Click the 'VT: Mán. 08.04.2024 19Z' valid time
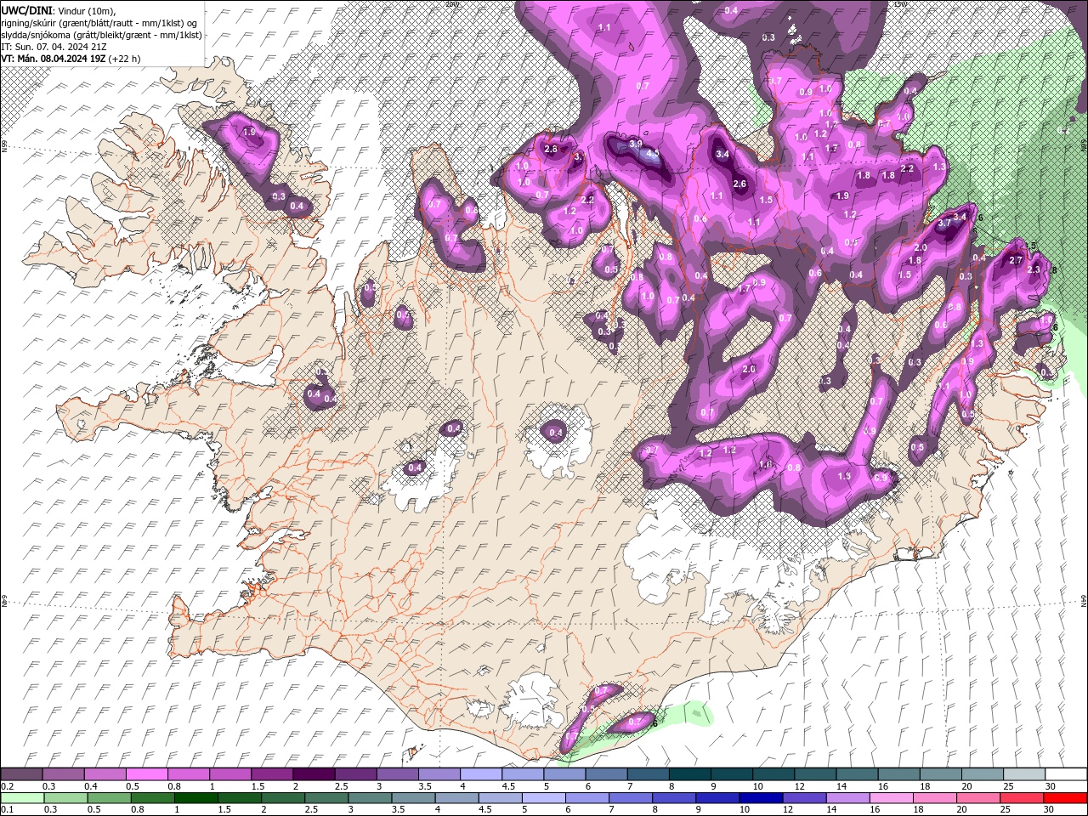The image size is (1088, 816). (x=53, y=59)
